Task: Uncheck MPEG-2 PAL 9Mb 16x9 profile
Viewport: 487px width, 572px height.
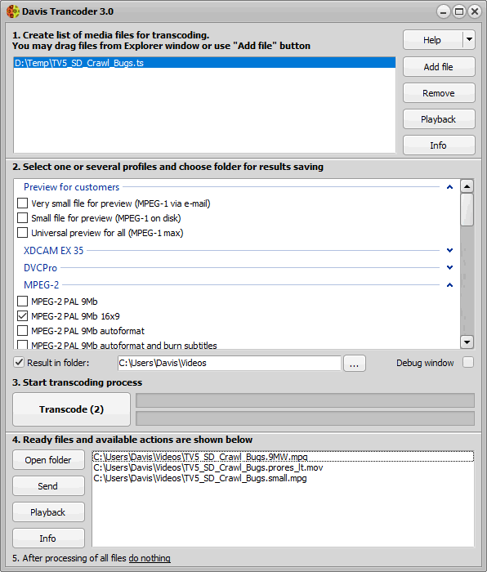Action: pos(23,315)
